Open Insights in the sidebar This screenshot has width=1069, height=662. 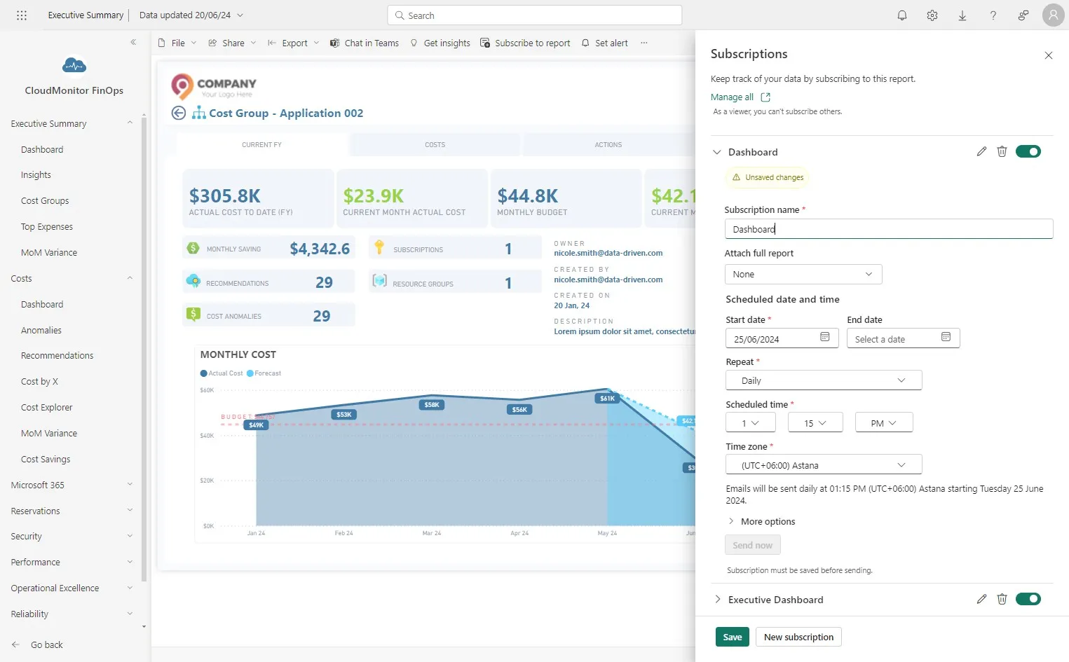[36, 174]
